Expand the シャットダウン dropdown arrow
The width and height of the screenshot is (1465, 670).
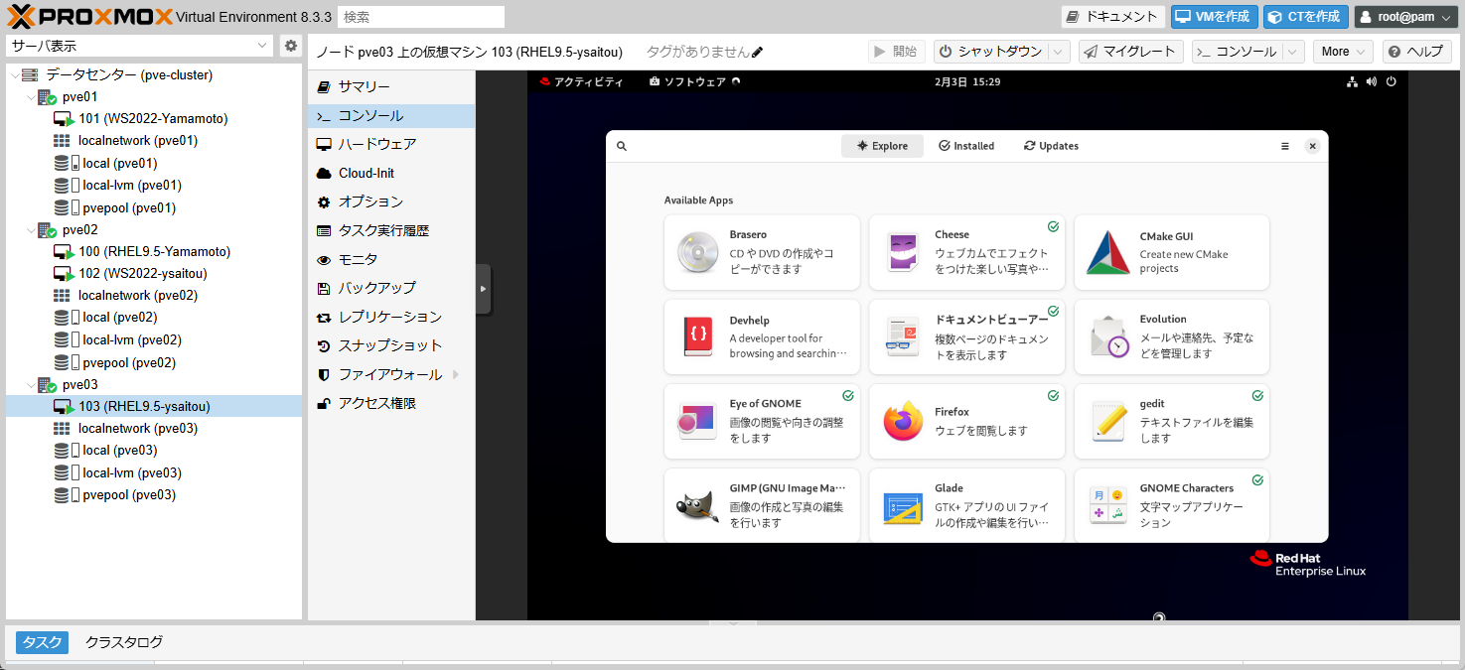1059,52
